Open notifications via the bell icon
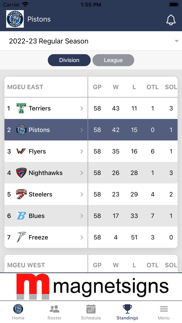 [x=171, y=19]
